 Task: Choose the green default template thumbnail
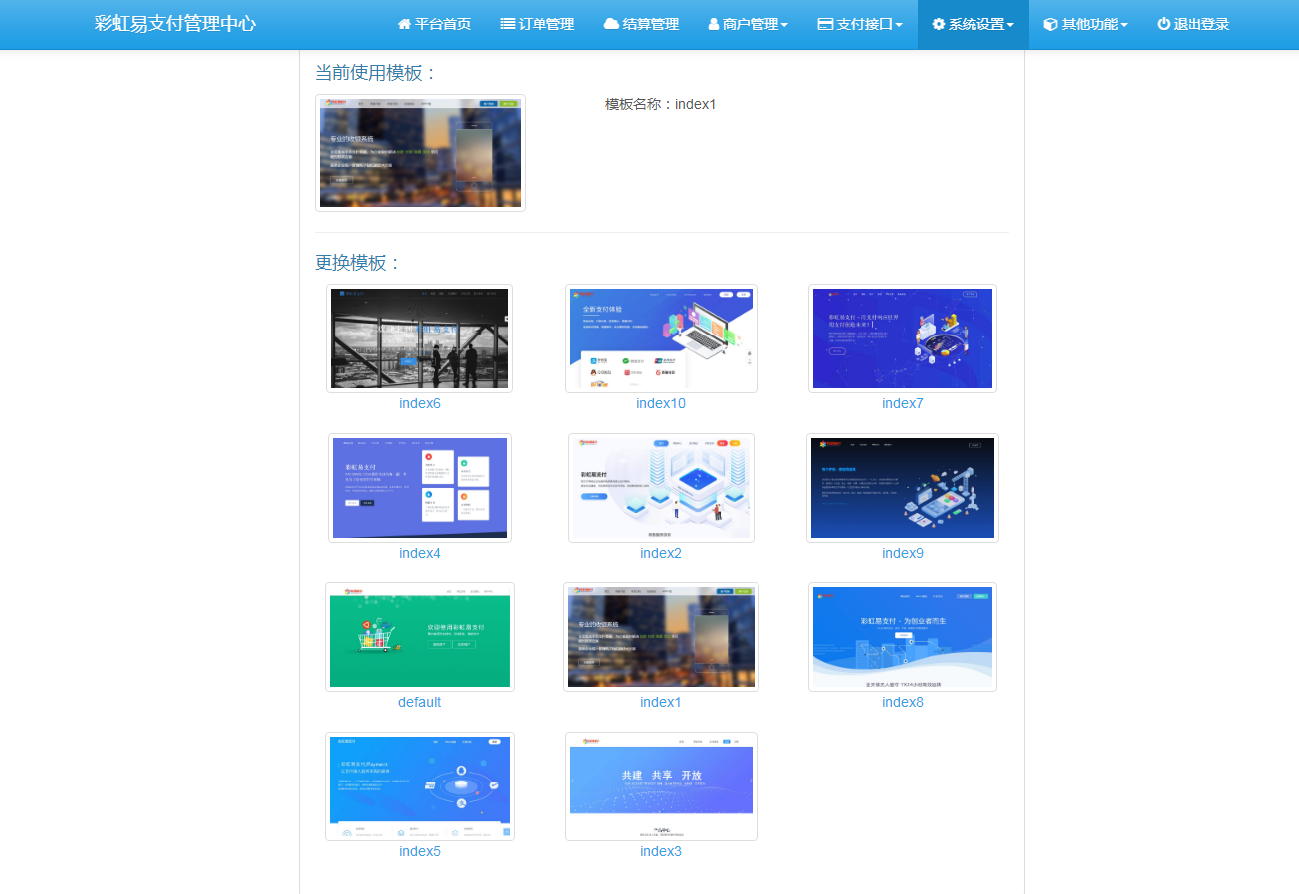tap(419, 637)
